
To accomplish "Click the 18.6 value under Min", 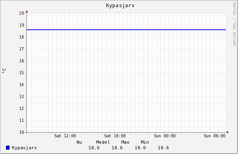I will click(x=163, y=148).
